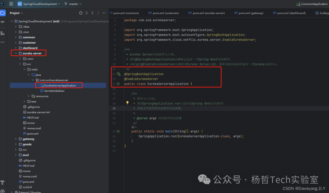Click the Build hammer icon in sidebar

click(3, 182)
